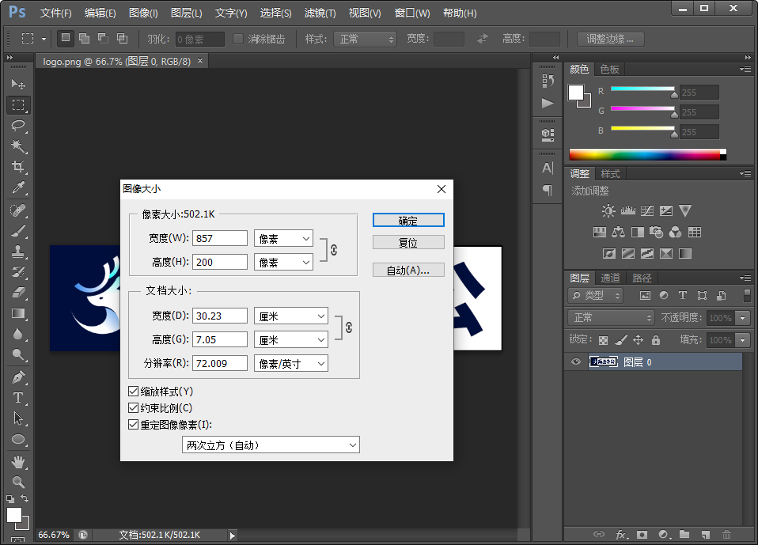Select the Zoom tool
The image size is (758, 545).
click(18, 481)
